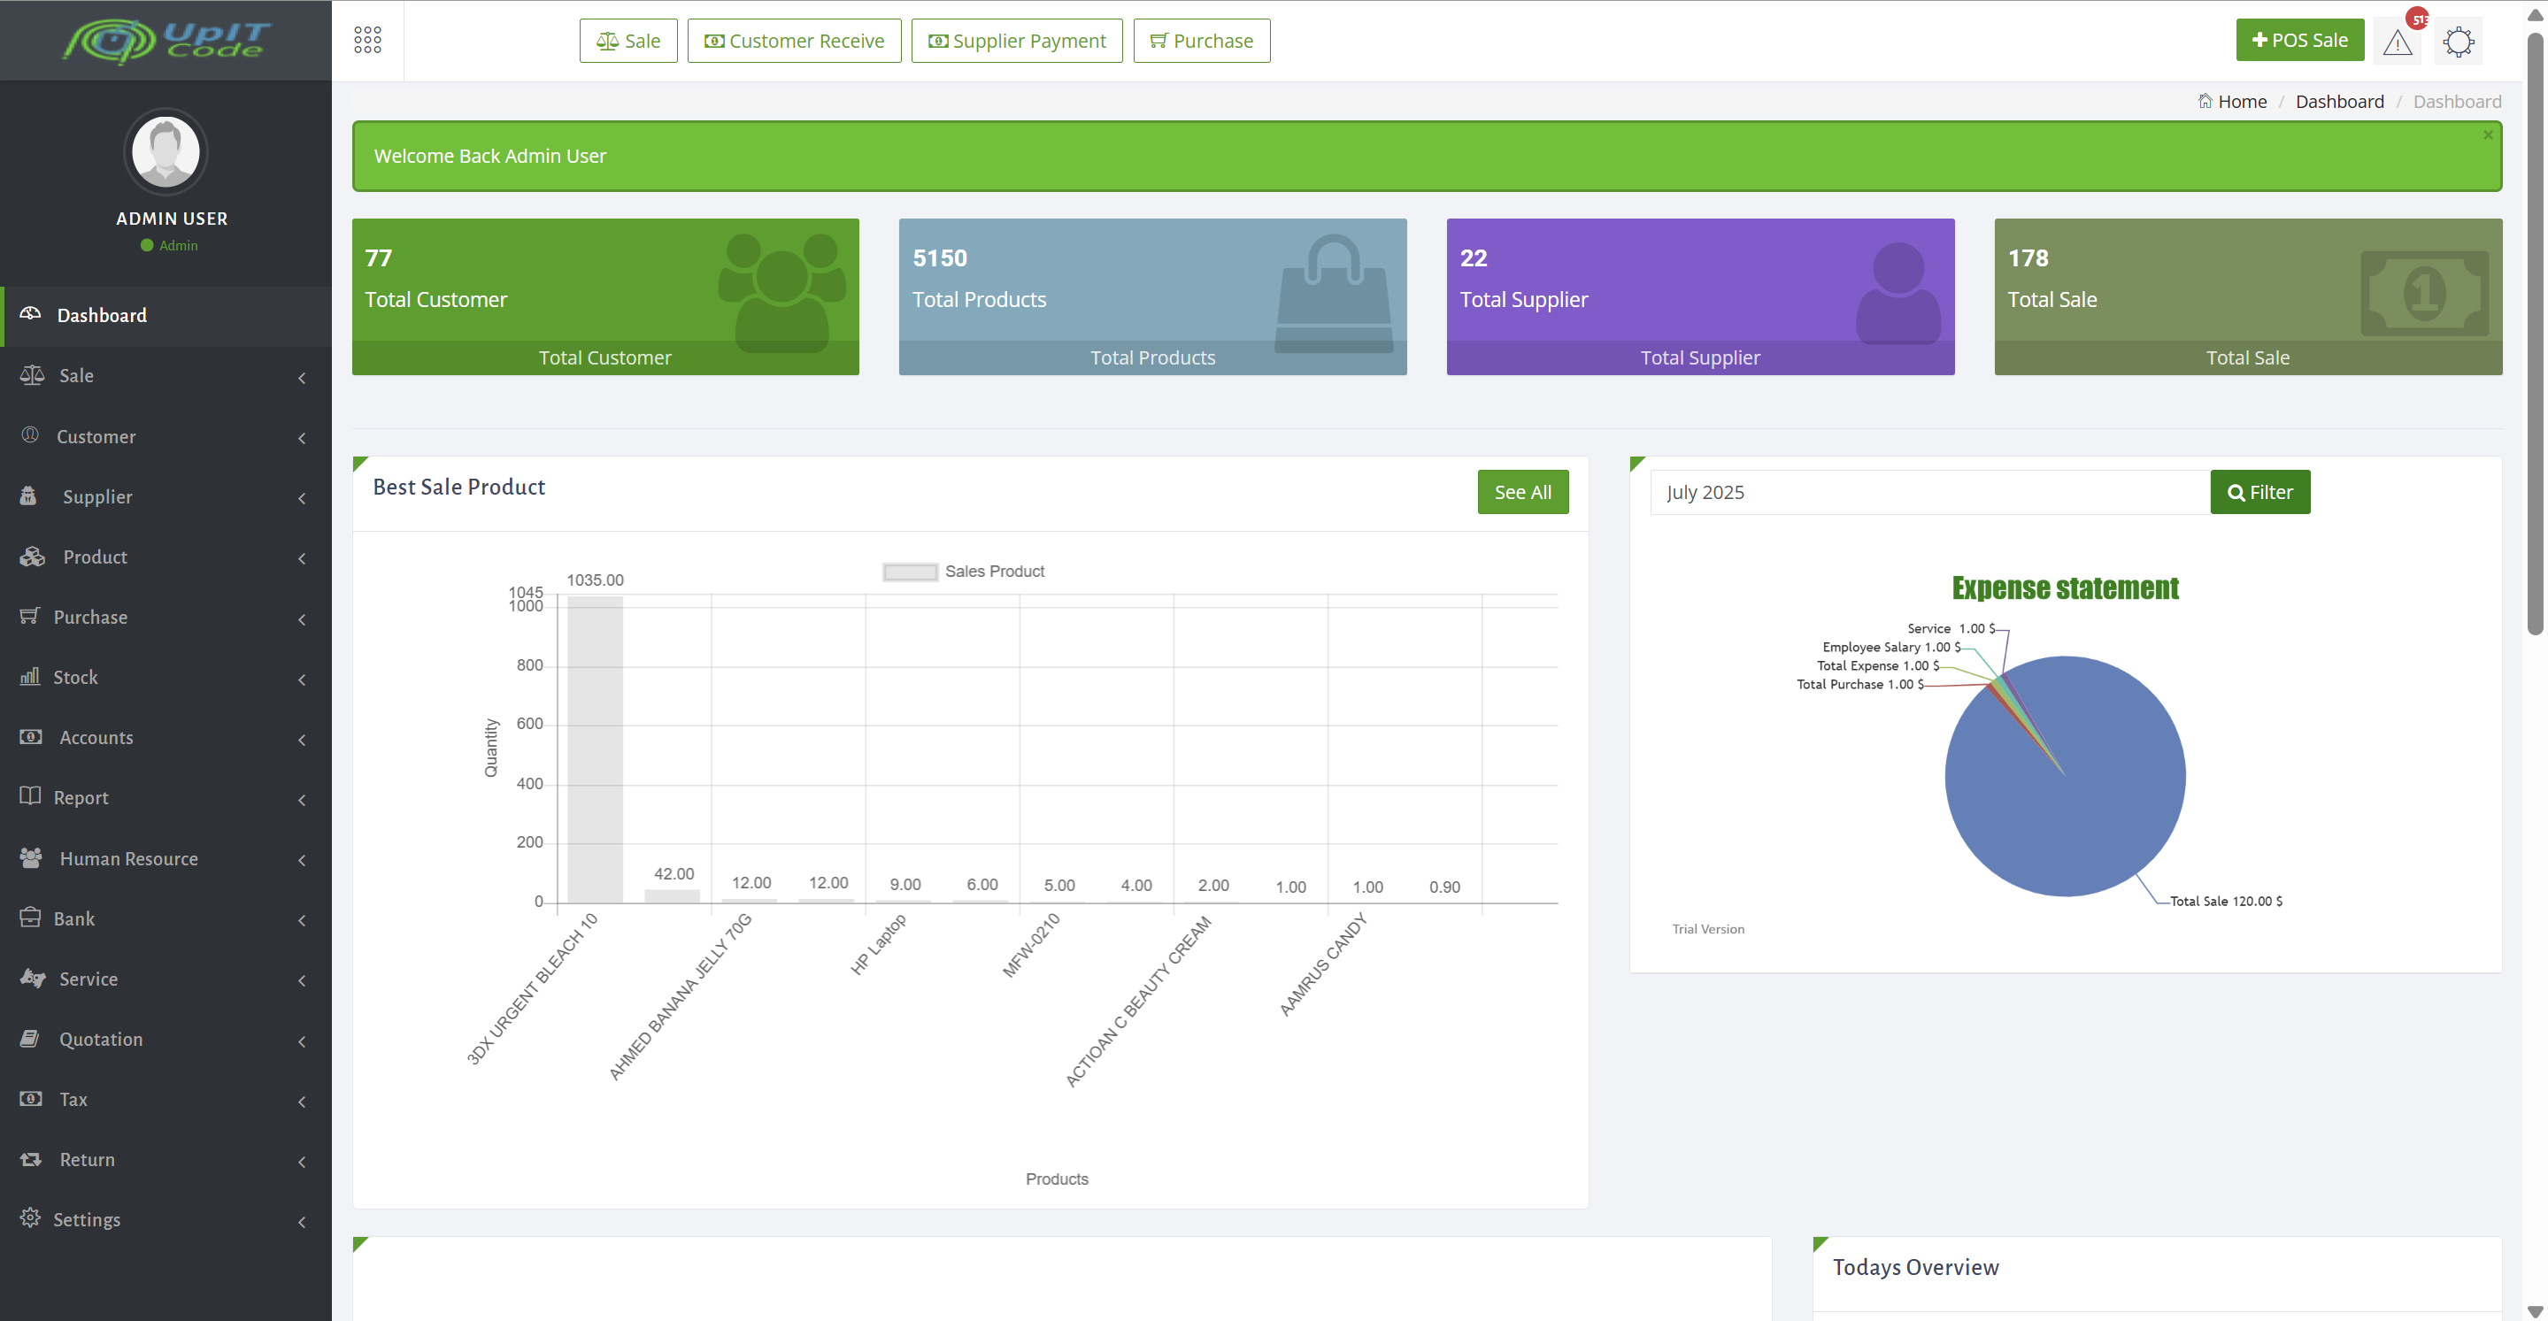Click the Return icon in the sidebar

point(30,1159)
